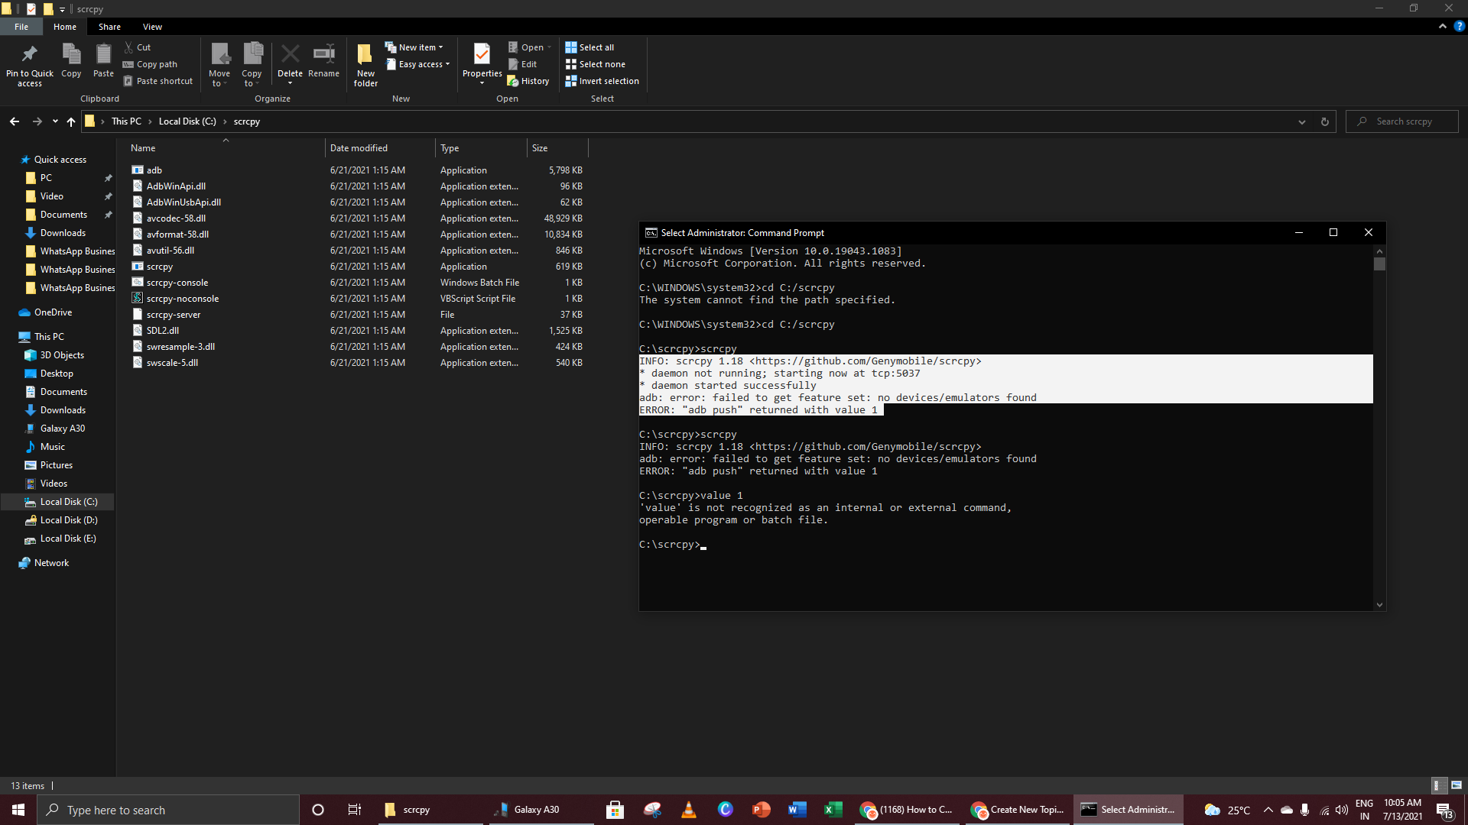The image size is (1468, 825).
Task: Click the Command Prompt vertical scrollbar thumb
Action: (1379, 264)
